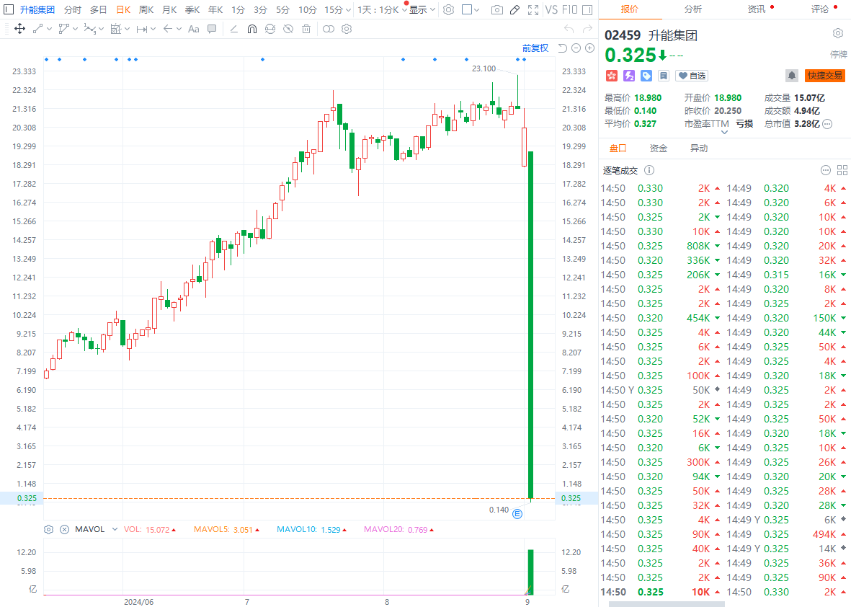Take a chart screenshot with camera icon

pos(496,10)
